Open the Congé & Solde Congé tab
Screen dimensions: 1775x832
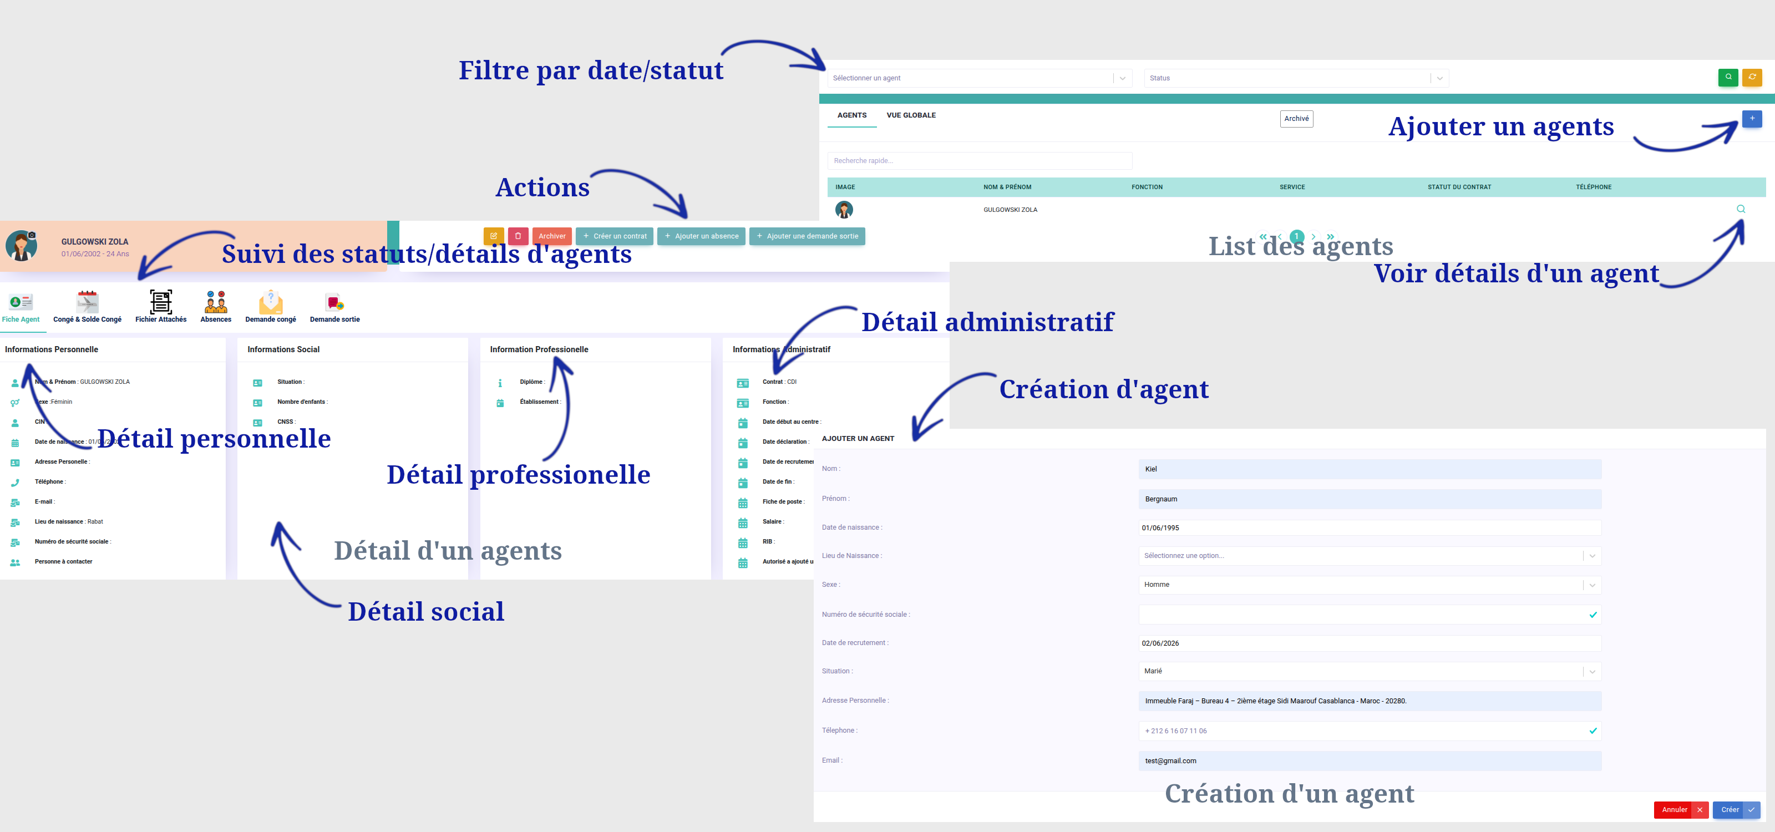point(88,307)
